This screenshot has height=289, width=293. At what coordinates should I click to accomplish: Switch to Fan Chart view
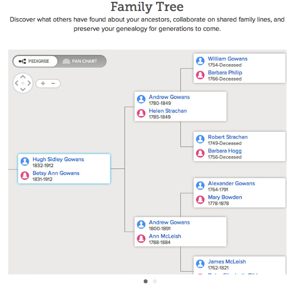click(x=81, y=61)
